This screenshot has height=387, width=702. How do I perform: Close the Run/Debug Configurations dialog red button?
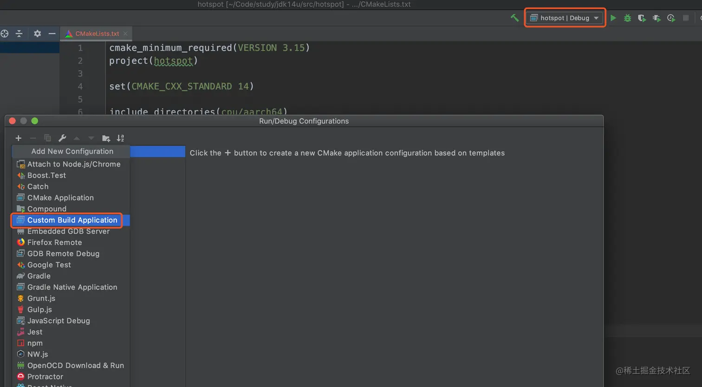[13, 121]
